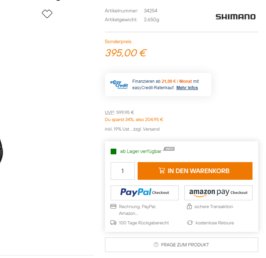This screenshot has width=266, height=258.
Task: Click the Shimano brand logo
Action: [235, 17]
